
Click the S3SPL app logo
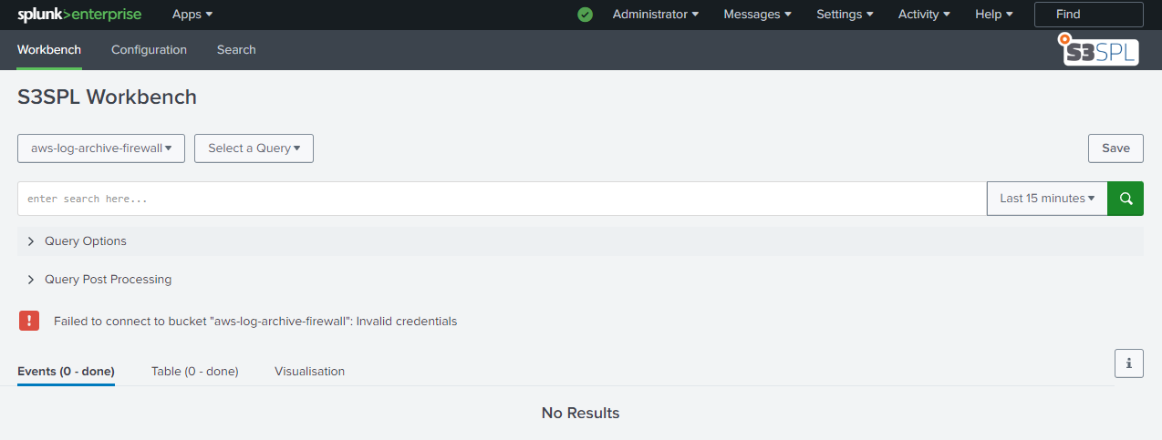(x=1099, y=51)
